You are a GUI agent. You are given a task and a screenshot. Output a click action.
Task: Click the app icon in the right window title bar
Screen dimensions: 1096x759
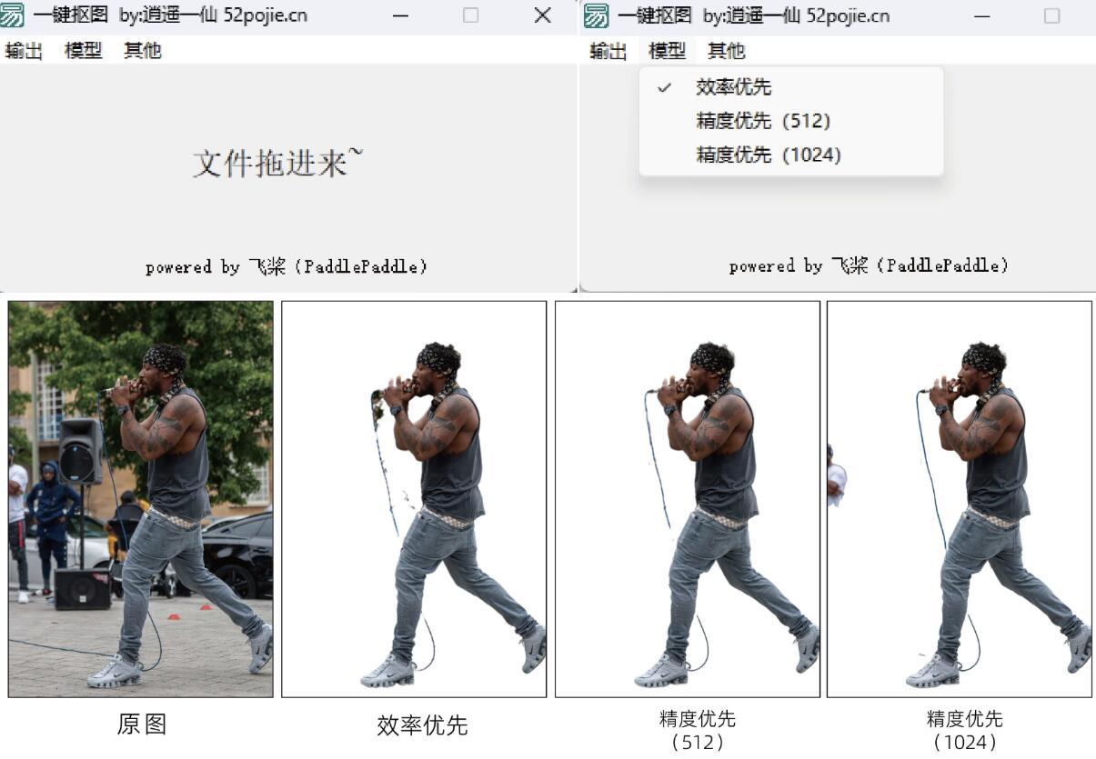pos(597,15)
